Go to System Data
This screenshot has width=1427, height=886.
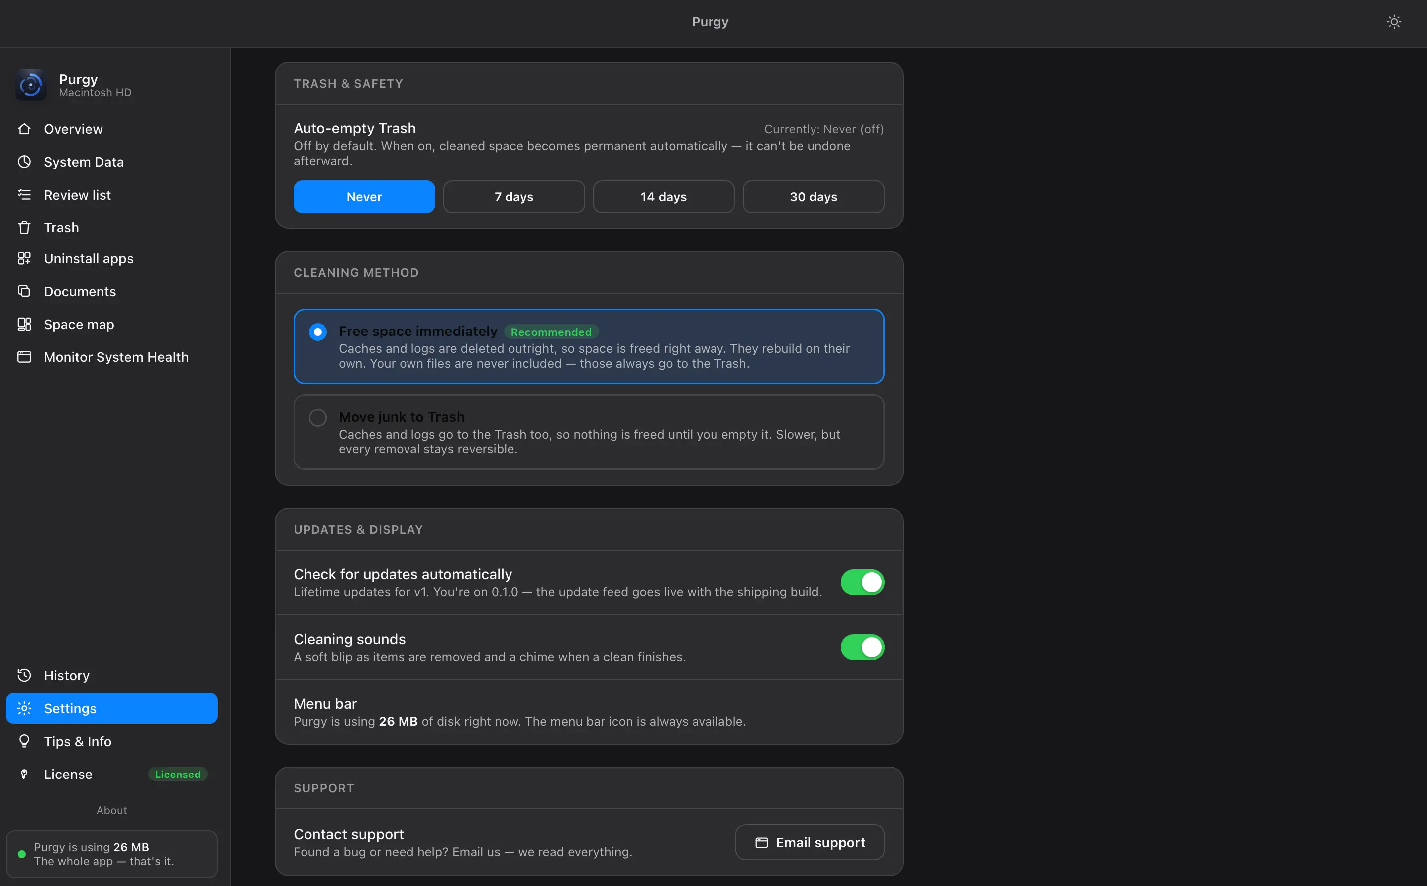112,162
